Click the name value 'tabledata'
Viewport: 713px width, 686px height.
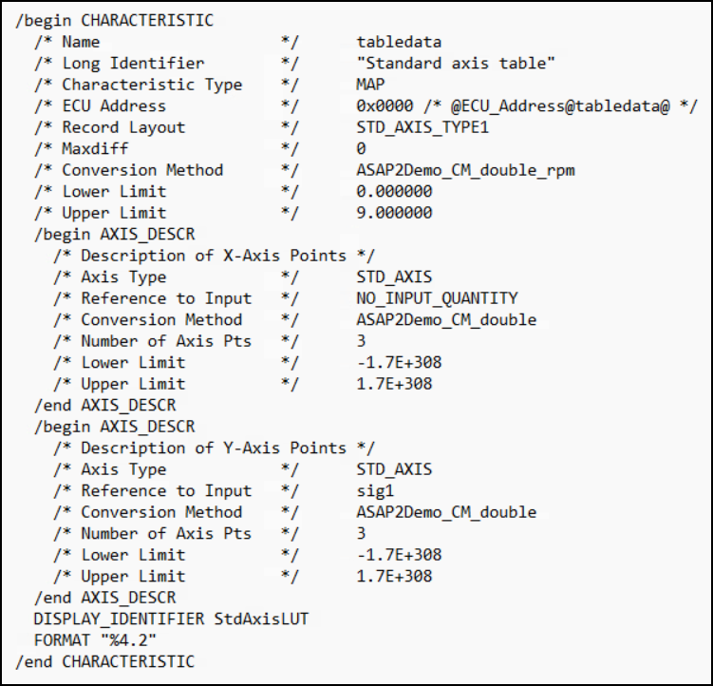[399, 42]
